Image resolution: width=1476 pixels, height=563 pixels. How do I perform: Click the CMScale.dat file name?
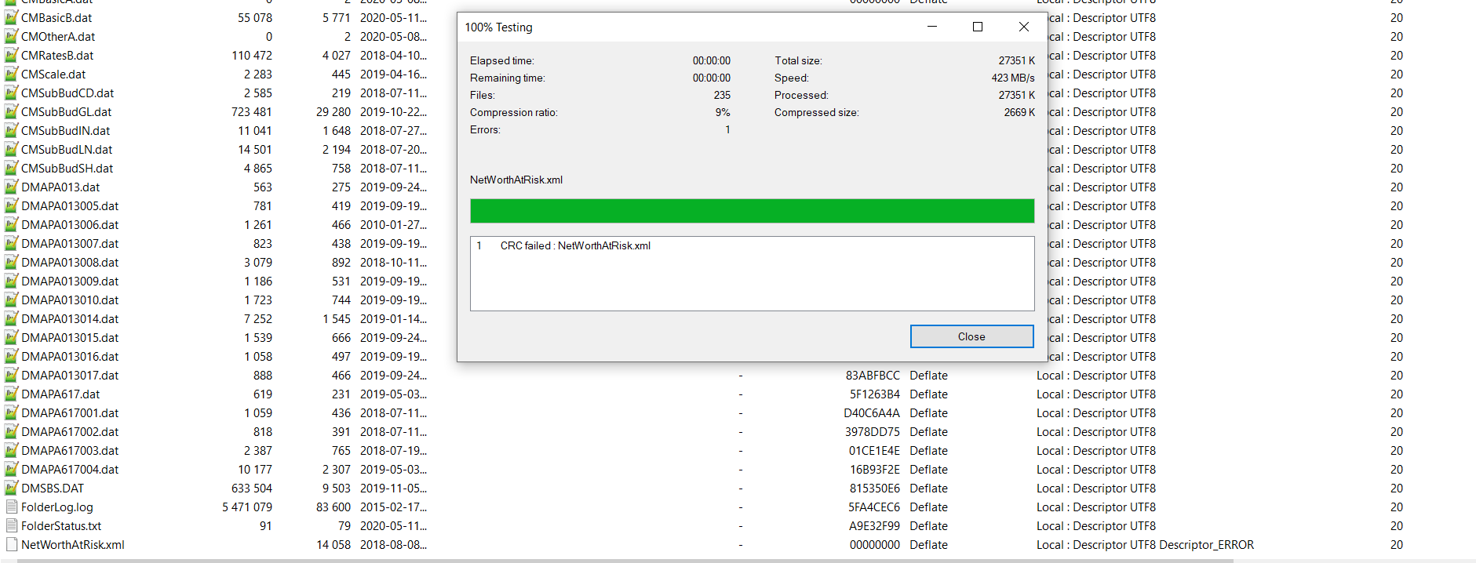(x=53, y=74)
